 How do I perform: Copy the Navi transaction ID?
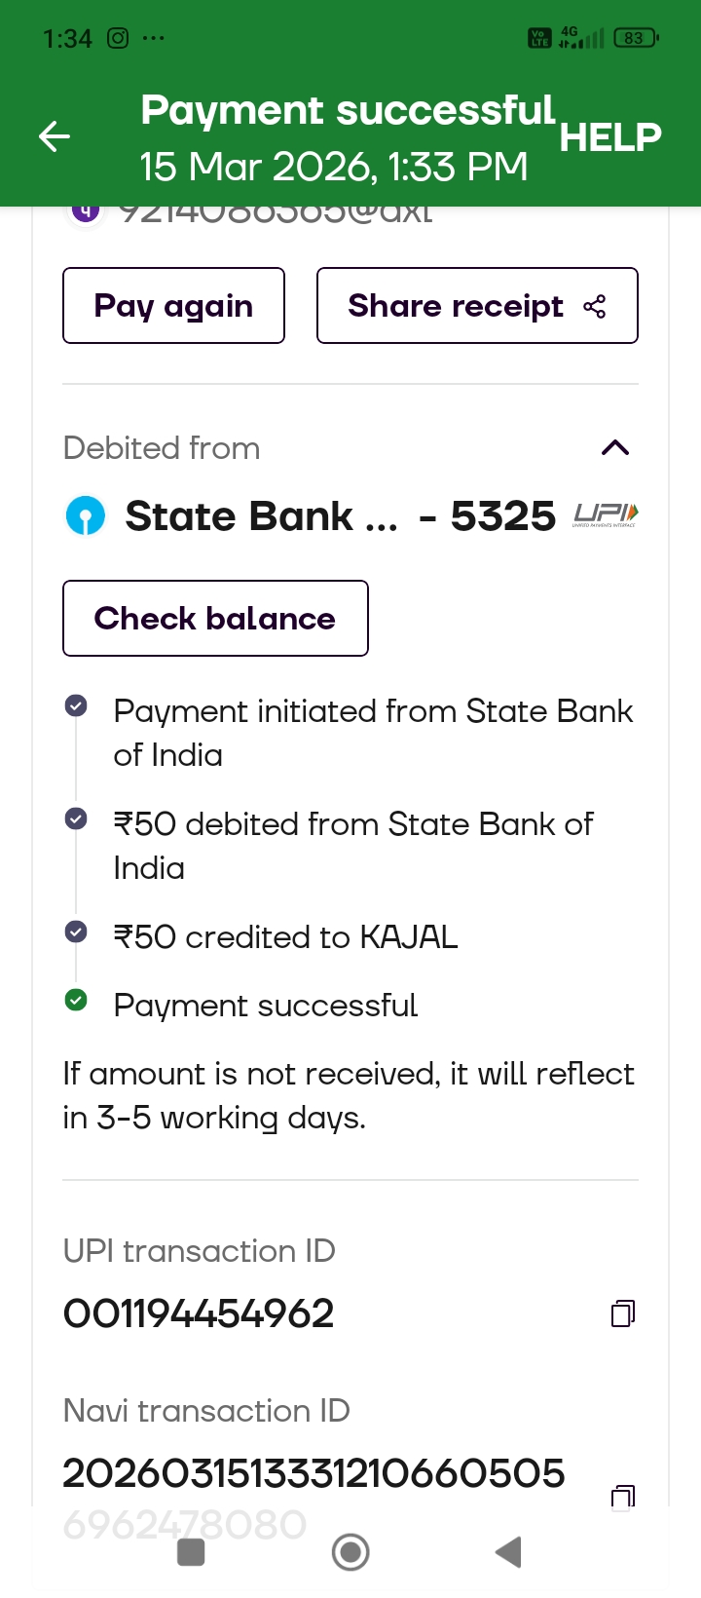[x=623, y=1495]
